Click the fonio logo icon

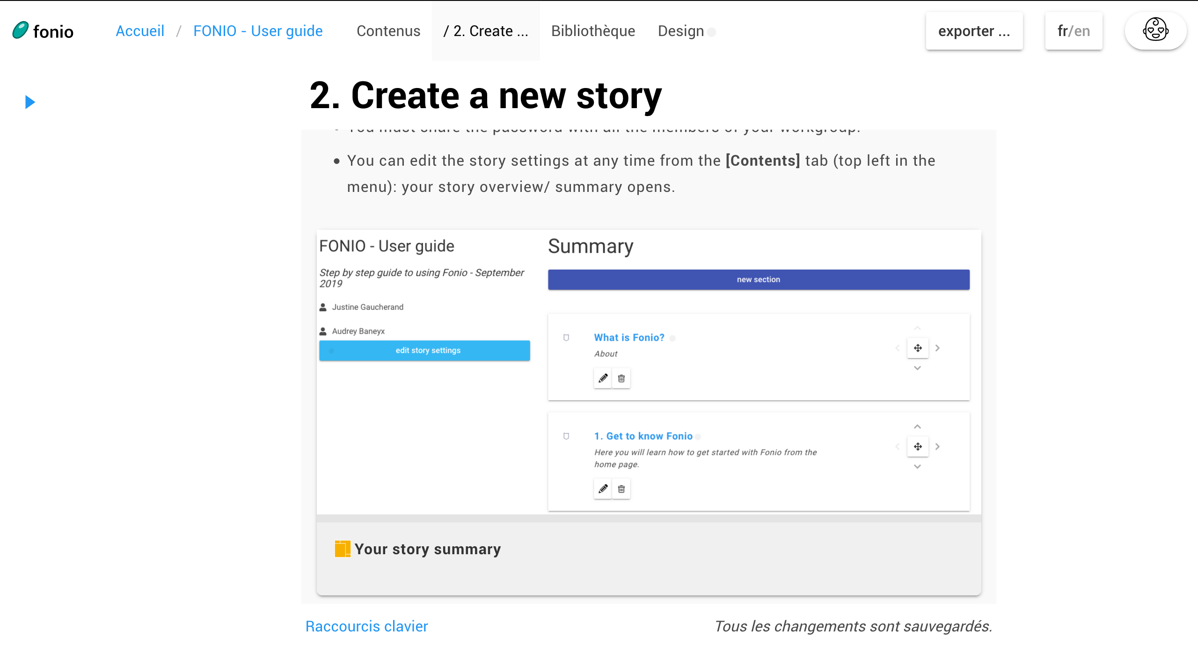tap(21, 30)
